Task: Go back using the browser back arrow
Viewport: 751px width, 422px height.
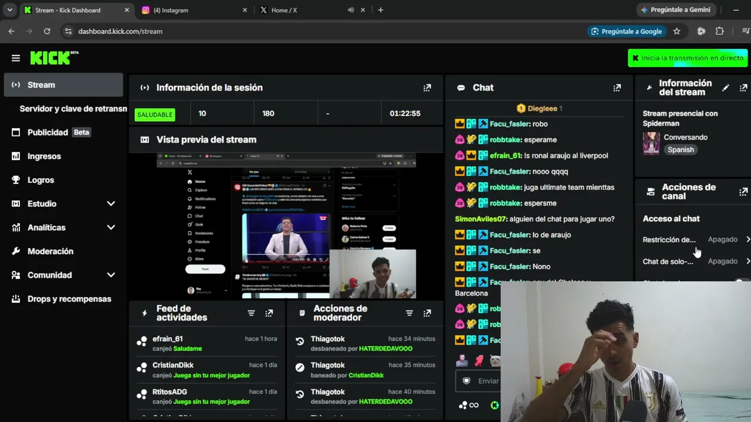Action: pos(11,31)
